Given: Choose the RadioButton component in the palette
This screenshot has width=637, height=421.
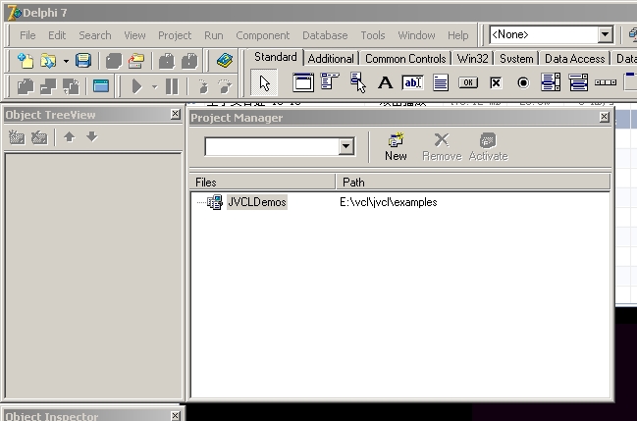Looking at the screenshot, I should click(x=523, y=83).
